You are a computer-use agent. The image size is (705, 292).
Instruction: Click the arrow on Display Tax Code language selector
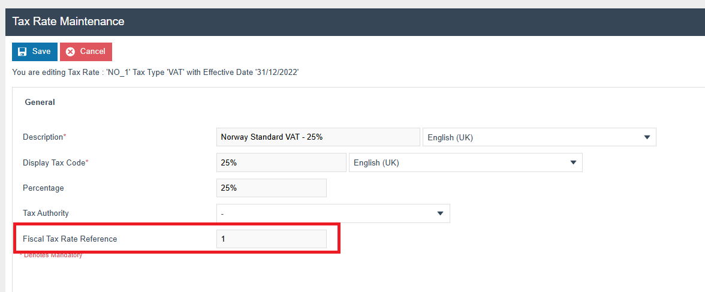click(573, 162)
